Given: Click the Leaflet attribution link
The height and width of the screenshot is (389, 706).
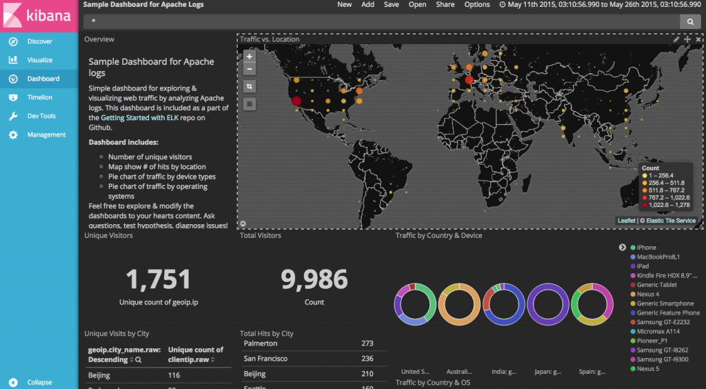Looking at the screenshot, I should pos(626,221).
